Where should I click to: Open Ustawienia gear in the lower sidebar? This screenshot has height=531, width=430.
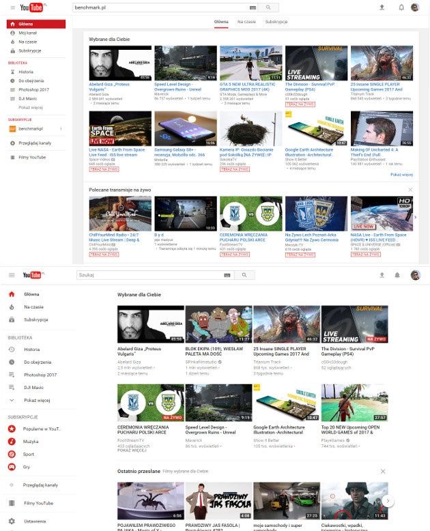[x=12, y=521]
